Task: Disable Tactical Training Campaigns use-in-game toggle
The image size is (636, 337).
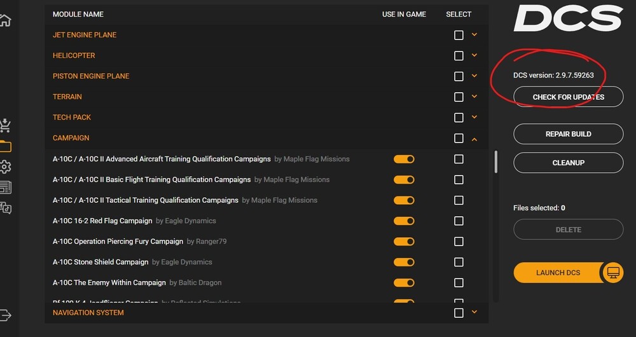Action: tap(404, 200)
